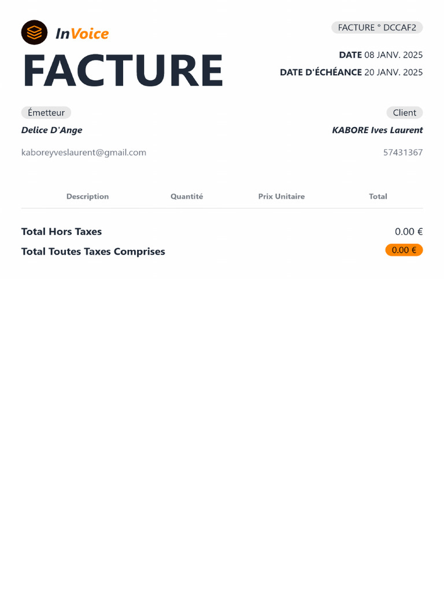
Task: Select the FACTURE ° DCCAF2 number badge
Action: coord(377,28)
